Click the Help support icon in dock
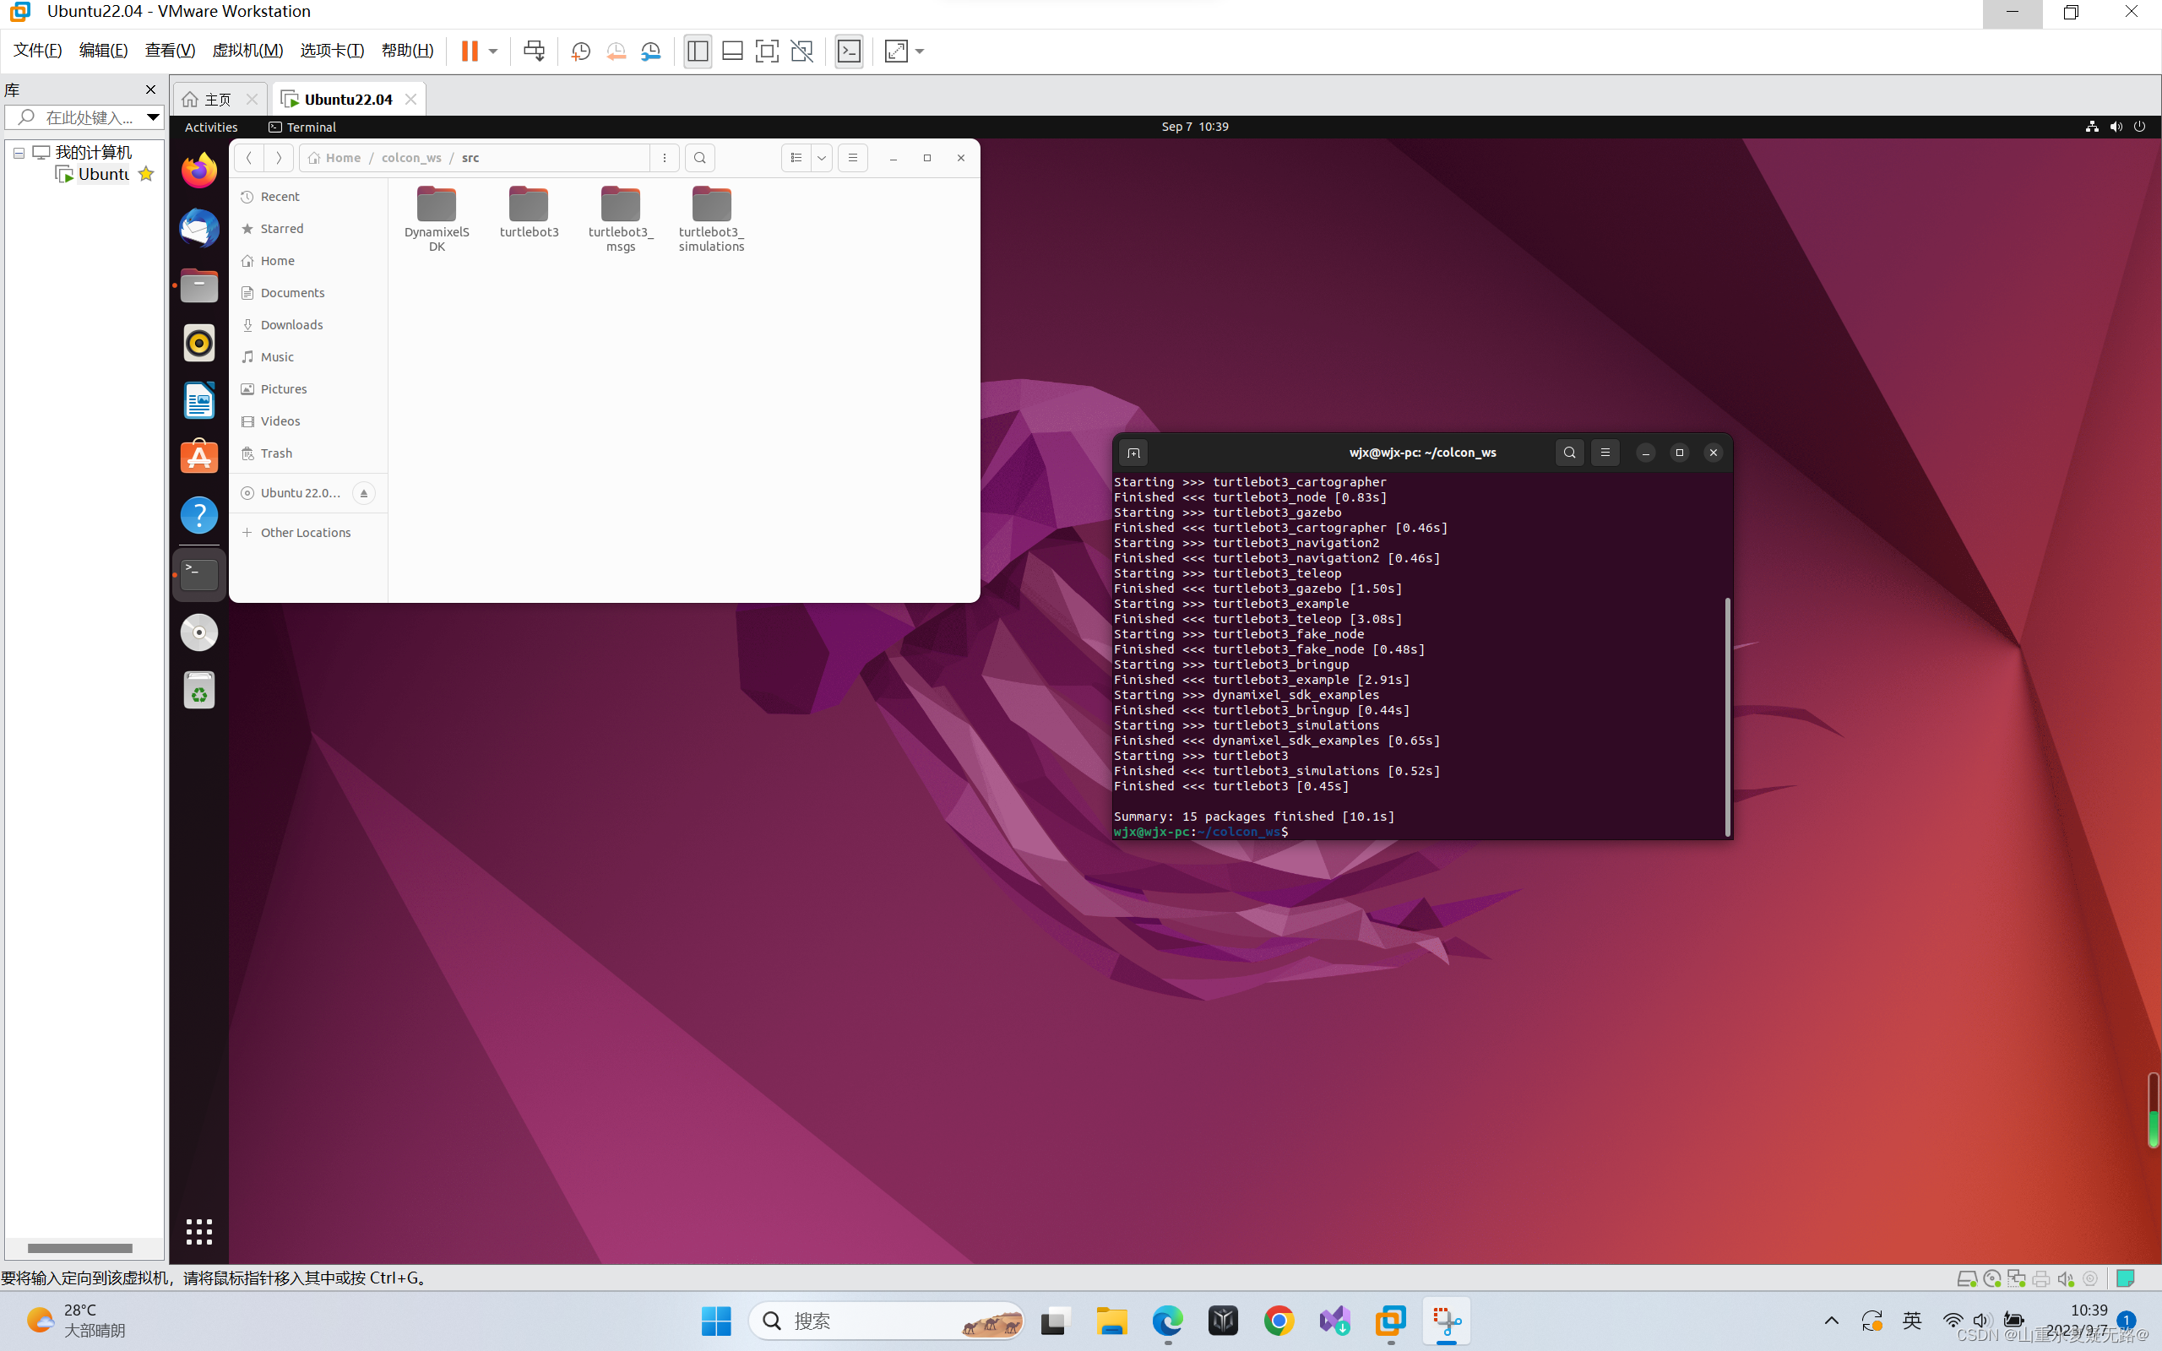Viewport: 2162px width, 1351px height. [198, 513]
